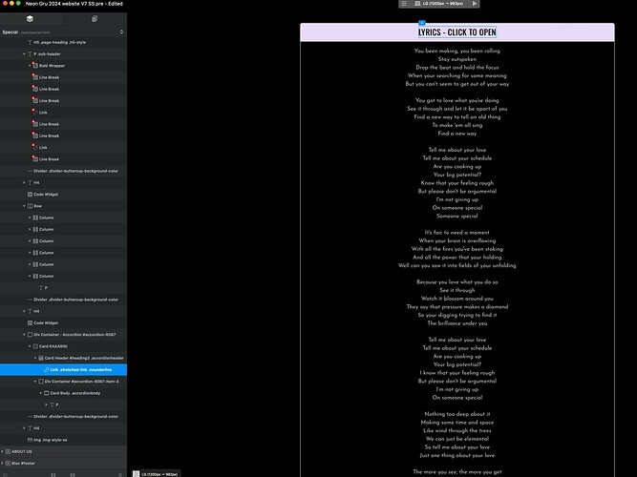Click lyric 'Like wind through the trees'
The image size is (637, 477).
pos(457,430)
